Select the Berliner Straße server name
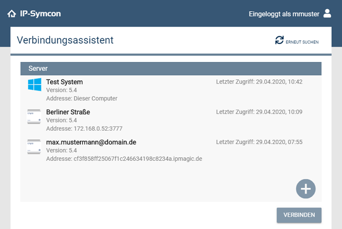 (x=68, y=112)
